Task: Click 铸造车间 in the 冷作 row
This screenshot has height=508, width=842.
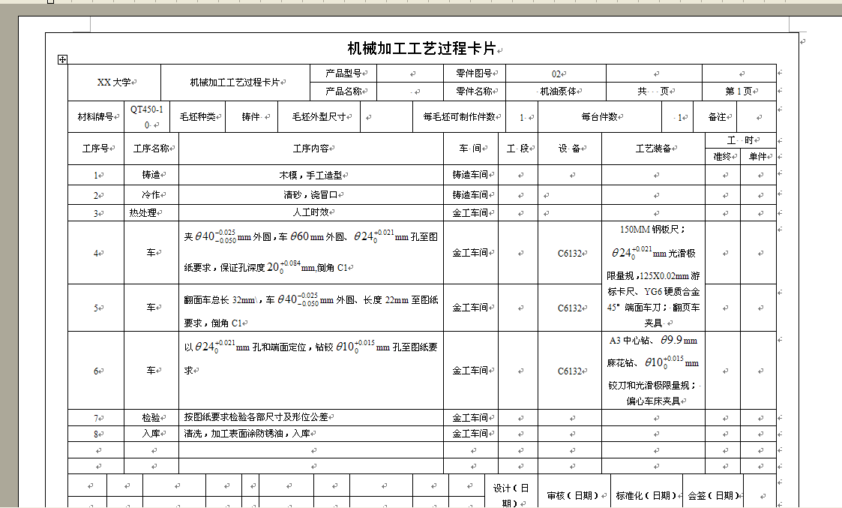Action: click(x=472, y=195)
